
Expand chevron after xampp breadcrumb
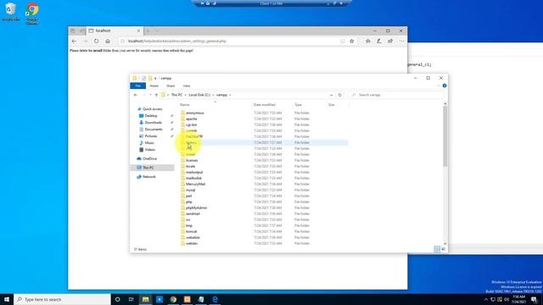click(230, 95)
